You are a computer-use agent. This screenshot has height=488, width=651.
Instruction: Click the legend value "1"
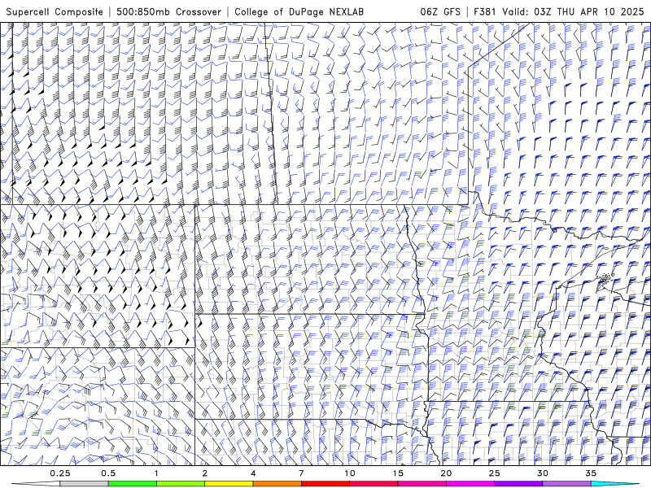[x=156, y=473]
